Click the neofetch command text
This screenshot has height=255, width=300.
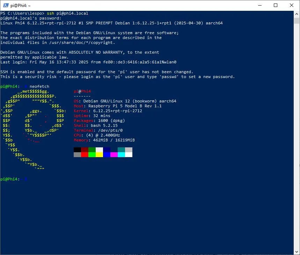tap(39, 86)
